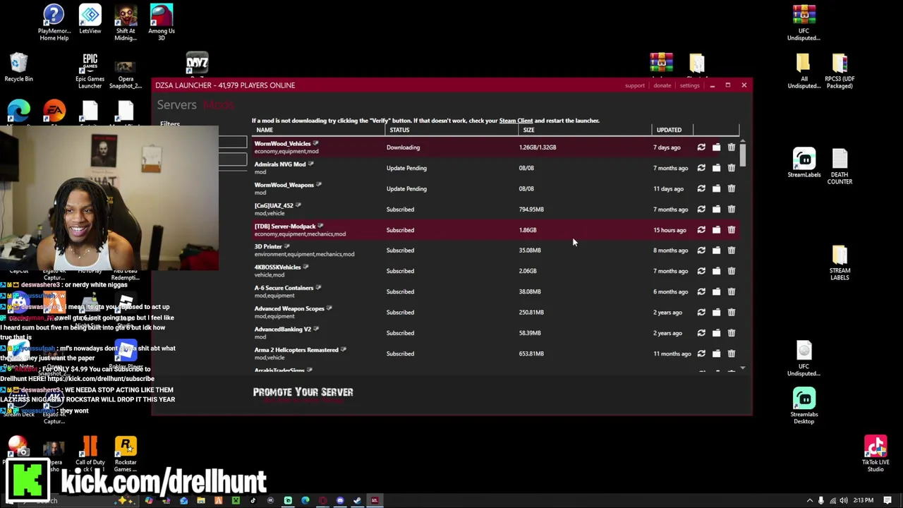Open Streamlabs Desktop shortcut
The width and height of the screenshot is (903, 508).
click(x=804, y=406)
